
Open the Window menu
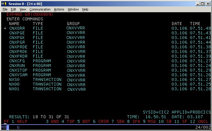click(73, 9)
